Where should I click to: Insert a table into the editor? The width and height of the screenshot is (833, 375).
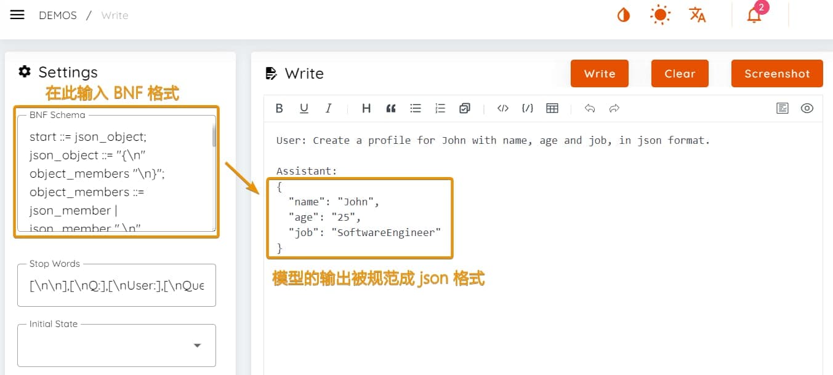[x=552, y=108]
